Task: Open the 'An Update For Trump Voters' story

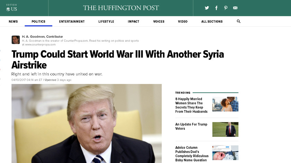Action: coord(191,126)
